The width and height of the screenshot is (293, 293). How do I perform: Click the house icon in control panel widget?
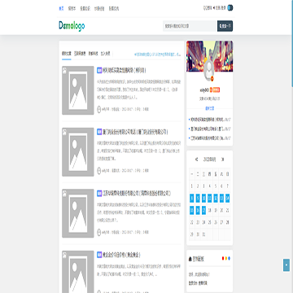point(190,259)
